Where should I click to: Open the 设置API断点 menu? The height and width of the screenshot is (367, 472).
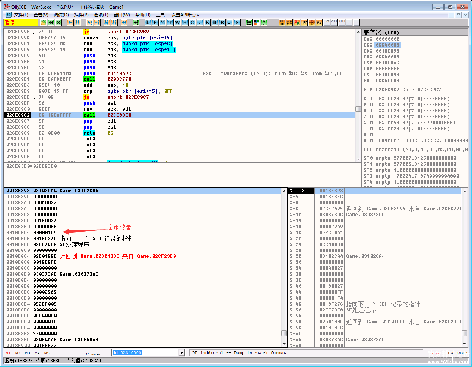185,15
